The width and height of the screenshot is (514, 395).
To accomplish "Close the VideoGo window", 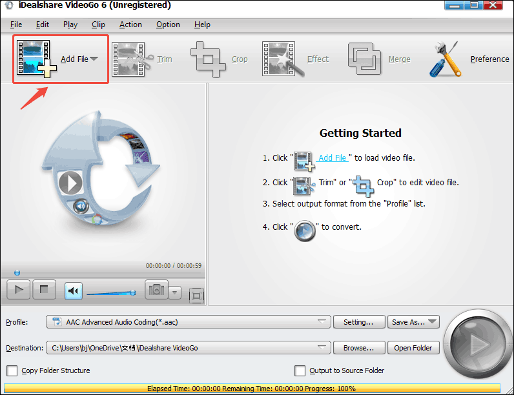I will (x=493, y=5).
